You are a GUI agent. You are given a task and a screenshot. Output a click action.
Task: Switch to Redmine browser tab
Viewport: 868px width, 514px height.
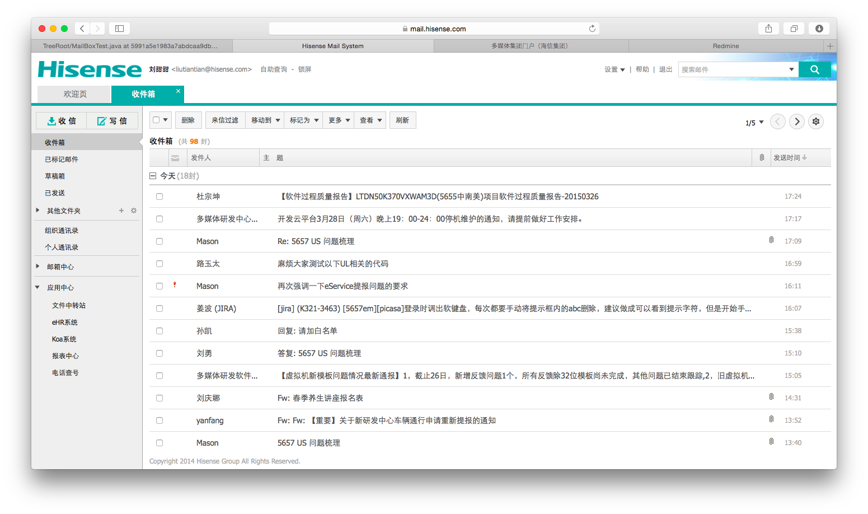point(726,46)
